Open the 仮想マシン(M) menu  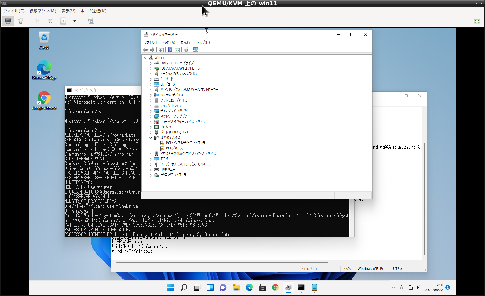click(43, 11)
